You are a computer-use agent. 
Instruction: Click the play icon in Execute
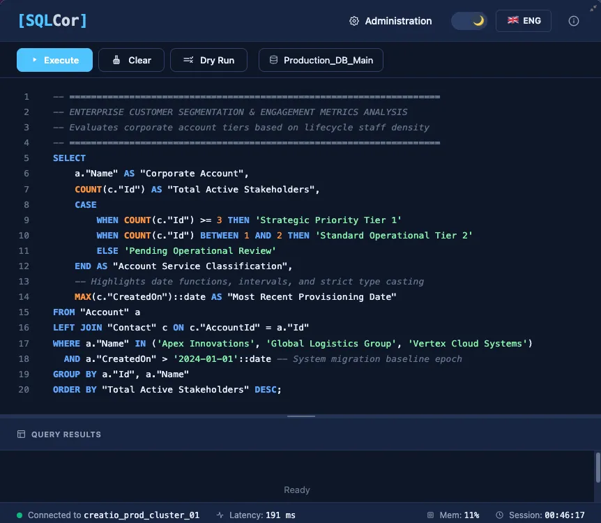pyautogui.click(x=34, y=60)
